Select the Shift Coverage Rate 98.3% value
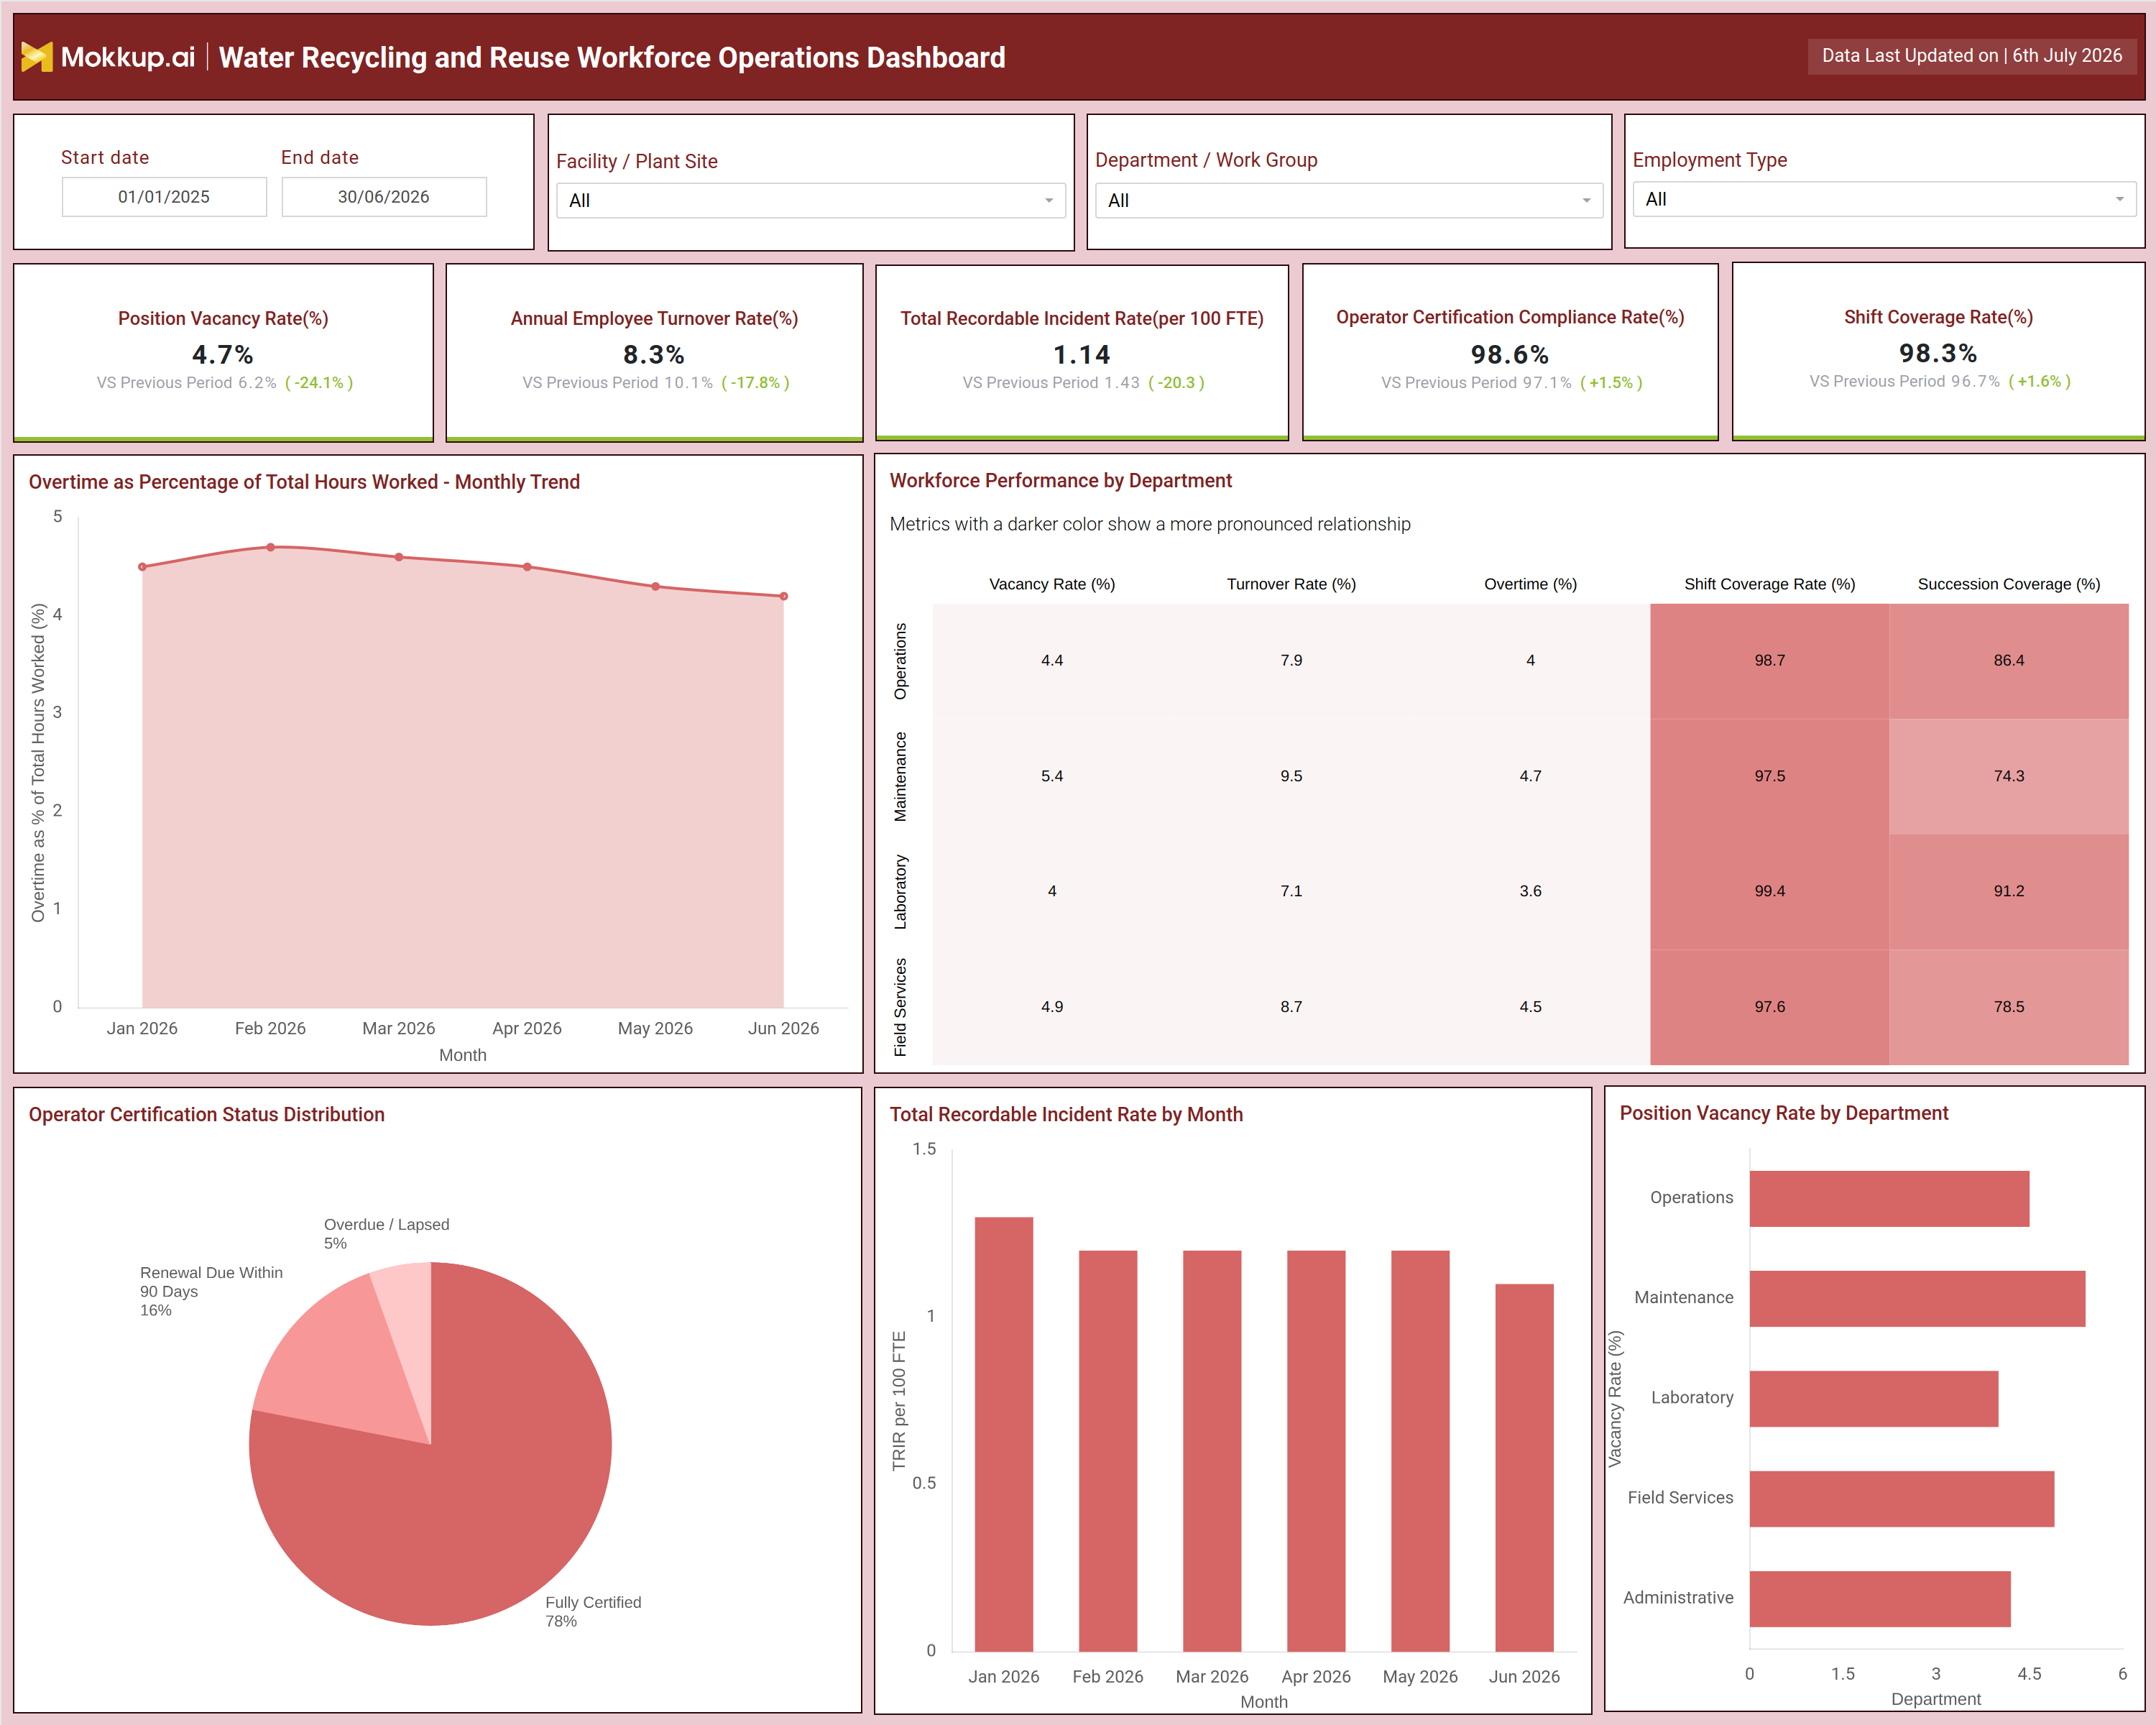Screen dimensions: 2156x1725 pyautogui.click(x=1938, y=353)
